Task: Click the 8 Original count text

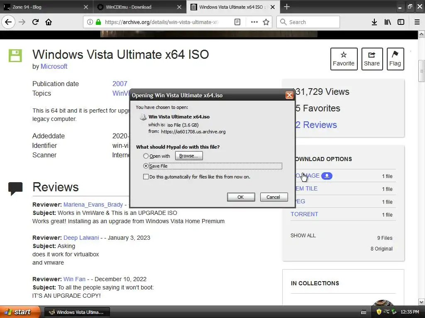Action: point(382,249)
